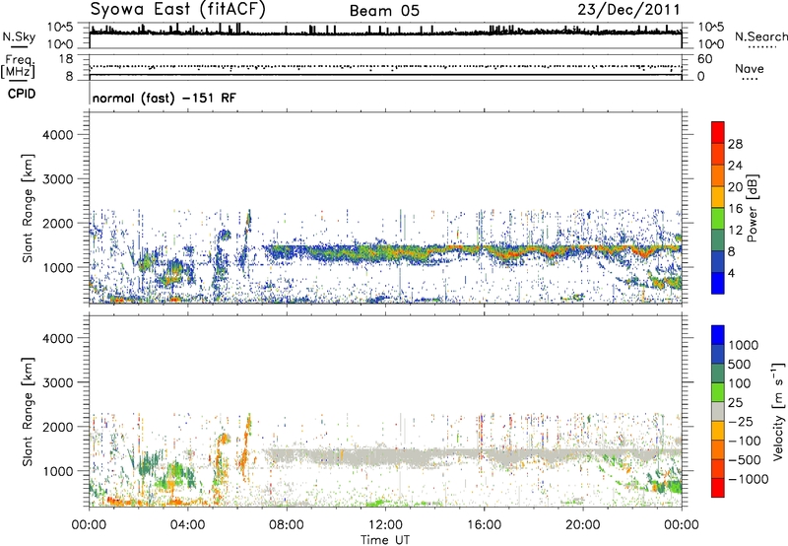The height and width of the screenshot is (546, 788).
Task: Click the 1000 tick on the velocity colorbar
Action: pyautogui.click(x=744, y=345)
